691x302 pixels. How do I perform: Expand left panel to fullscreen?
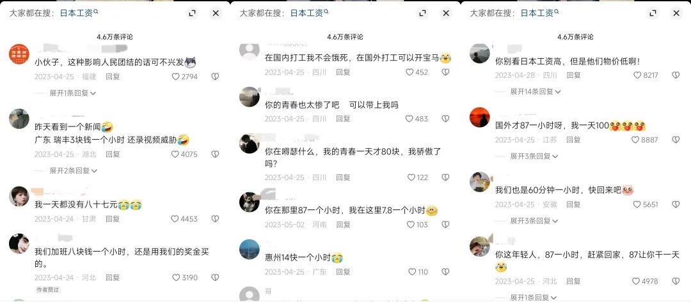[192, 13]
